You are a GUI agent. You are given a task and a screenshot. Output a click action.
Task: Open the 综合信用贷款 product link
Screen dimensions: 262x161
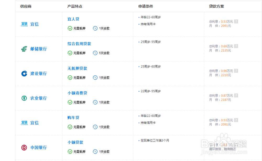point(79,44)
